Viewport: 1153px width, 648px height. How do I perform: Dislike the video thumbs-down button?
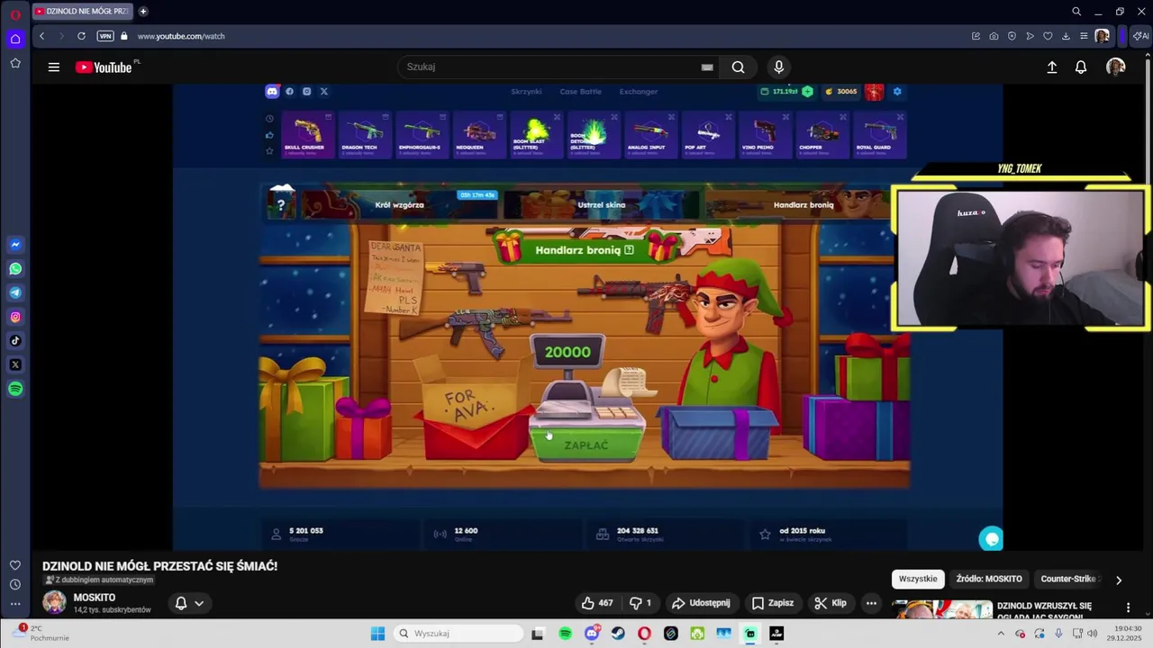[640, 603]
